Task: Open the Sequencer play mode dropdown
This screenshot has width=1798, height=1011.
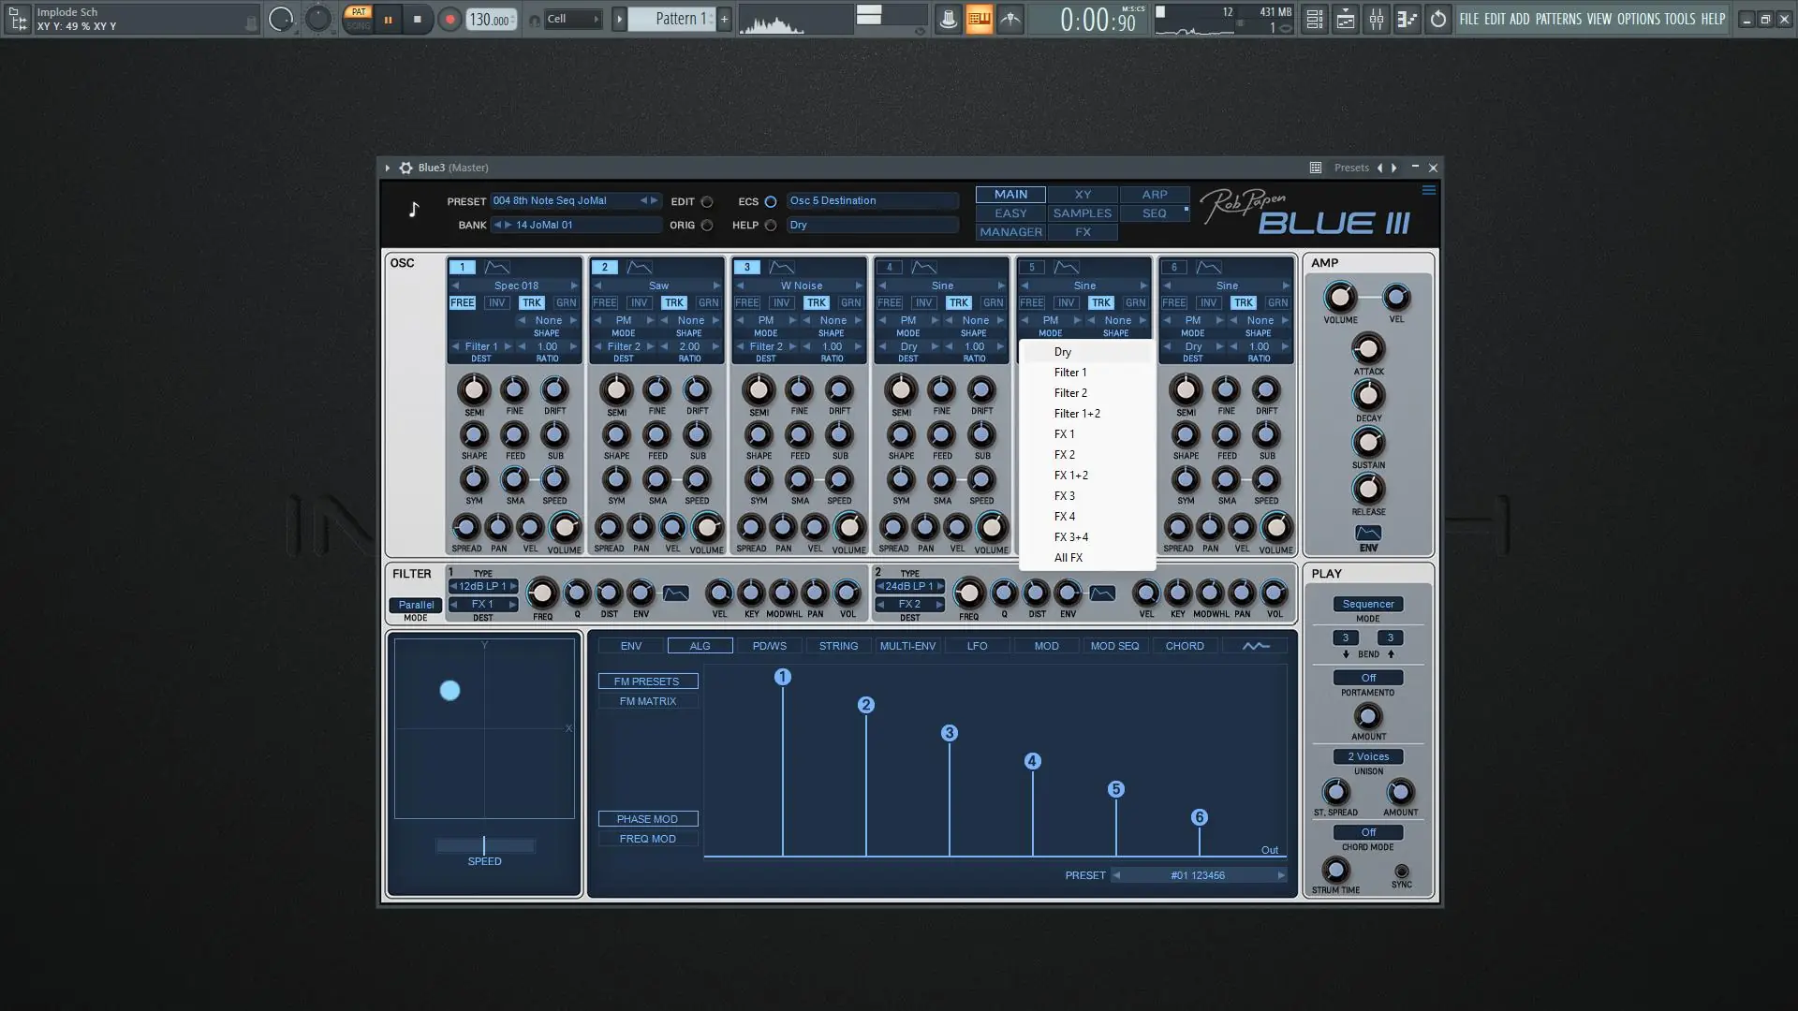Action: pos(1367,604)
